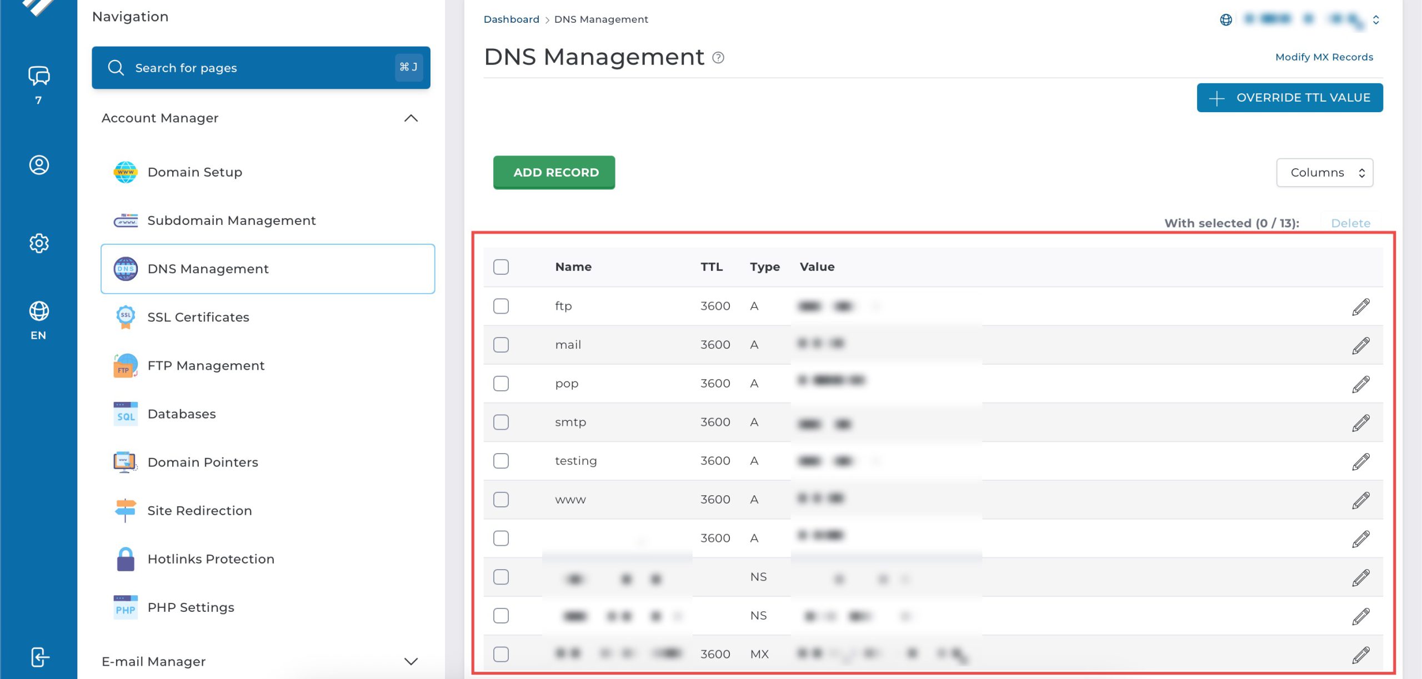Screen dimensions: 1422x679
Task: Click the language globe icon labeled EN
Action: coord(38,311)
